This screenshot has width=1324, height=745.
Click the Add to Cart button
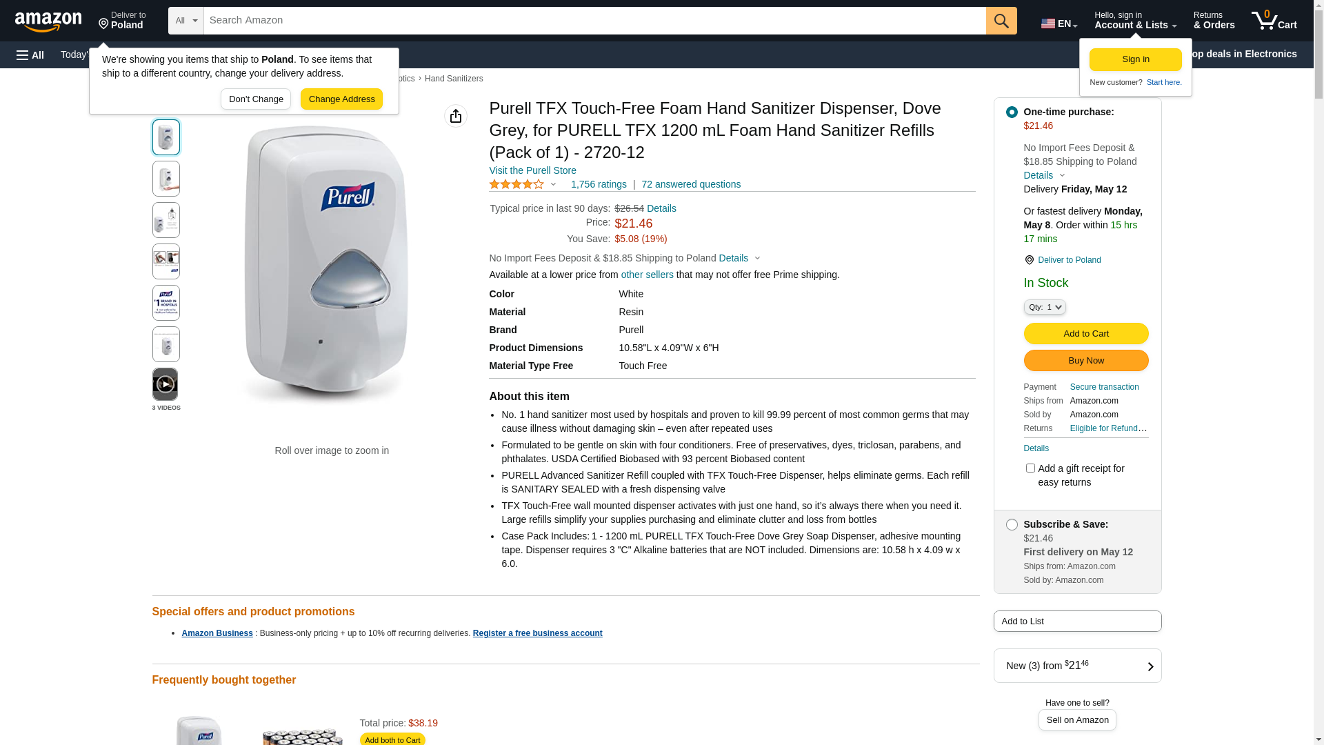(1086, 333)
